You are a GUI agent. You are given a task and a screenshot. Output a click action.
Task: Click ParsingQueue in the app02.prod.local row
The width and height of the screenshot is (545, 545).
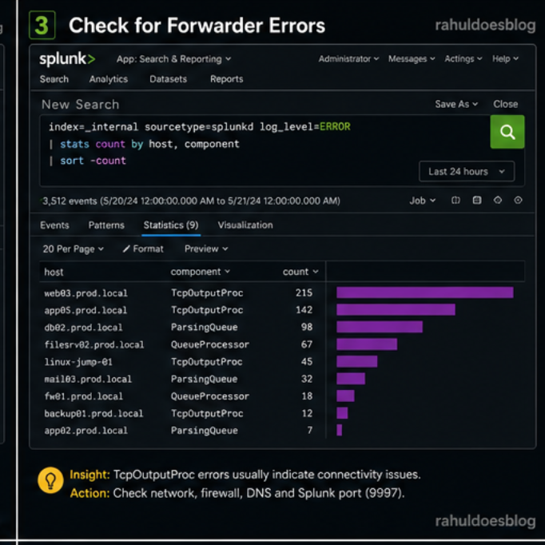205,431
